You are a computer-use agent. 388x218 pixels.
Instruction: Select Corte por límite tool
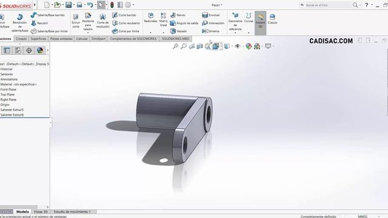125,31
